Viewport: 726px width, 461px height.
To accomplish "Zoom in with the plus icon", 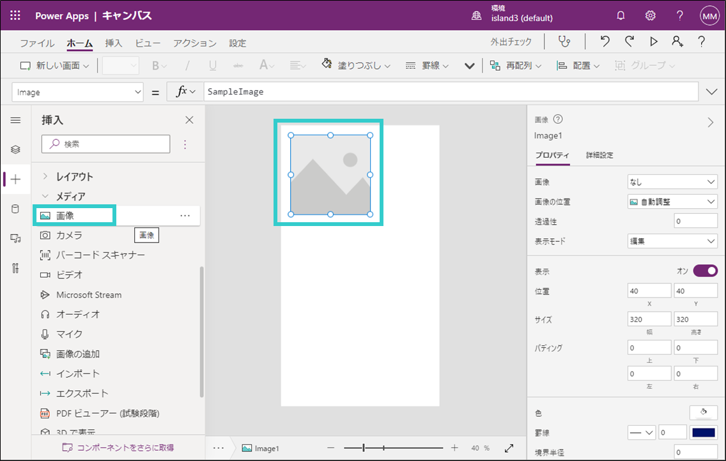I will pyautogui.click(x=454, y=448).
